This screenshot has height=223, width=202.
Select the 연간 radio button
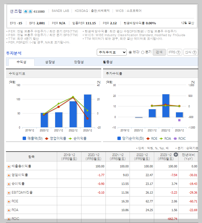coord(130,52)
